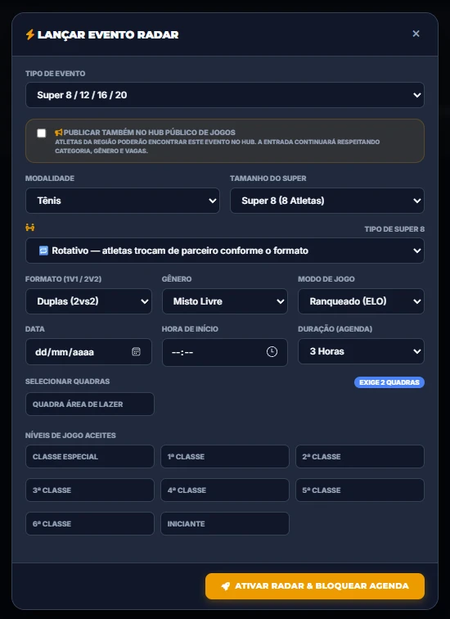This screenshot has width=450, height=619.
Task: Toggle 1ª Classe level
Action: click(225, 456)
